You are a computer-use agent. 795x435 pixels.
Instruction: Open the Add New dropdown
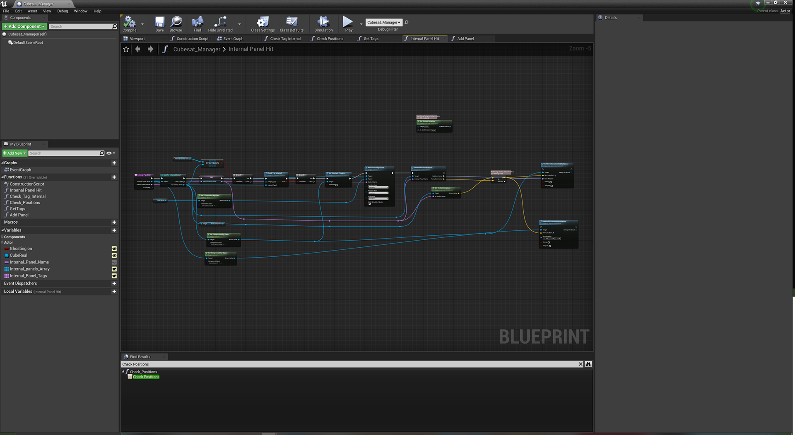pyautogui.click(x=15, y=153)
